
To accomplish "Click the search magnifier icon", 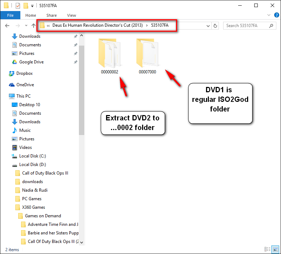I will pyautogui.click(x=271, y=26).
